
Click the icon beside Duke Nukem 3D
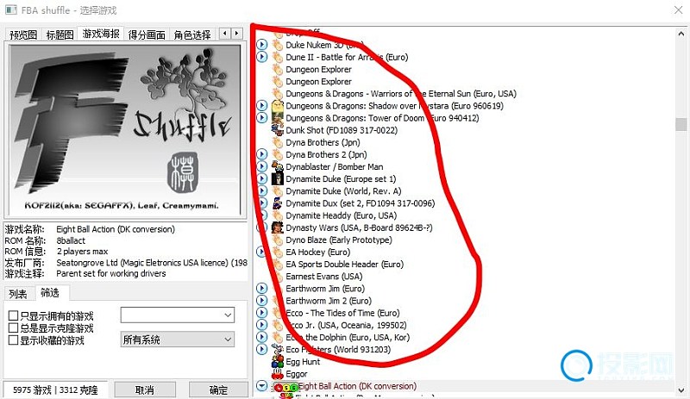277,45
